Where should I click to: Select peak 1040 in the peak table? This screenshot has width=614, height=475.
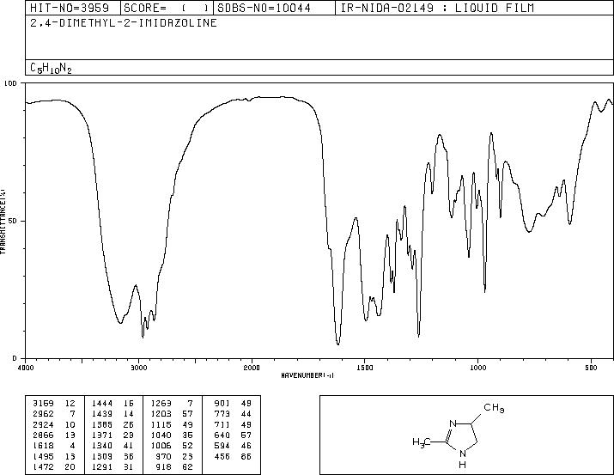click(x=161, y=435)
